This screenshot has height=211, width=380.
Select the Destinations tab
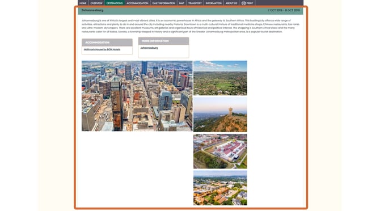click(x=115, y=3)
